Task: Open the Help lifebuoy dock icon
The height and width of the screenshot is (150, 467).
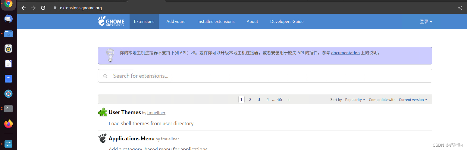Action: click(x=8, y=94)
